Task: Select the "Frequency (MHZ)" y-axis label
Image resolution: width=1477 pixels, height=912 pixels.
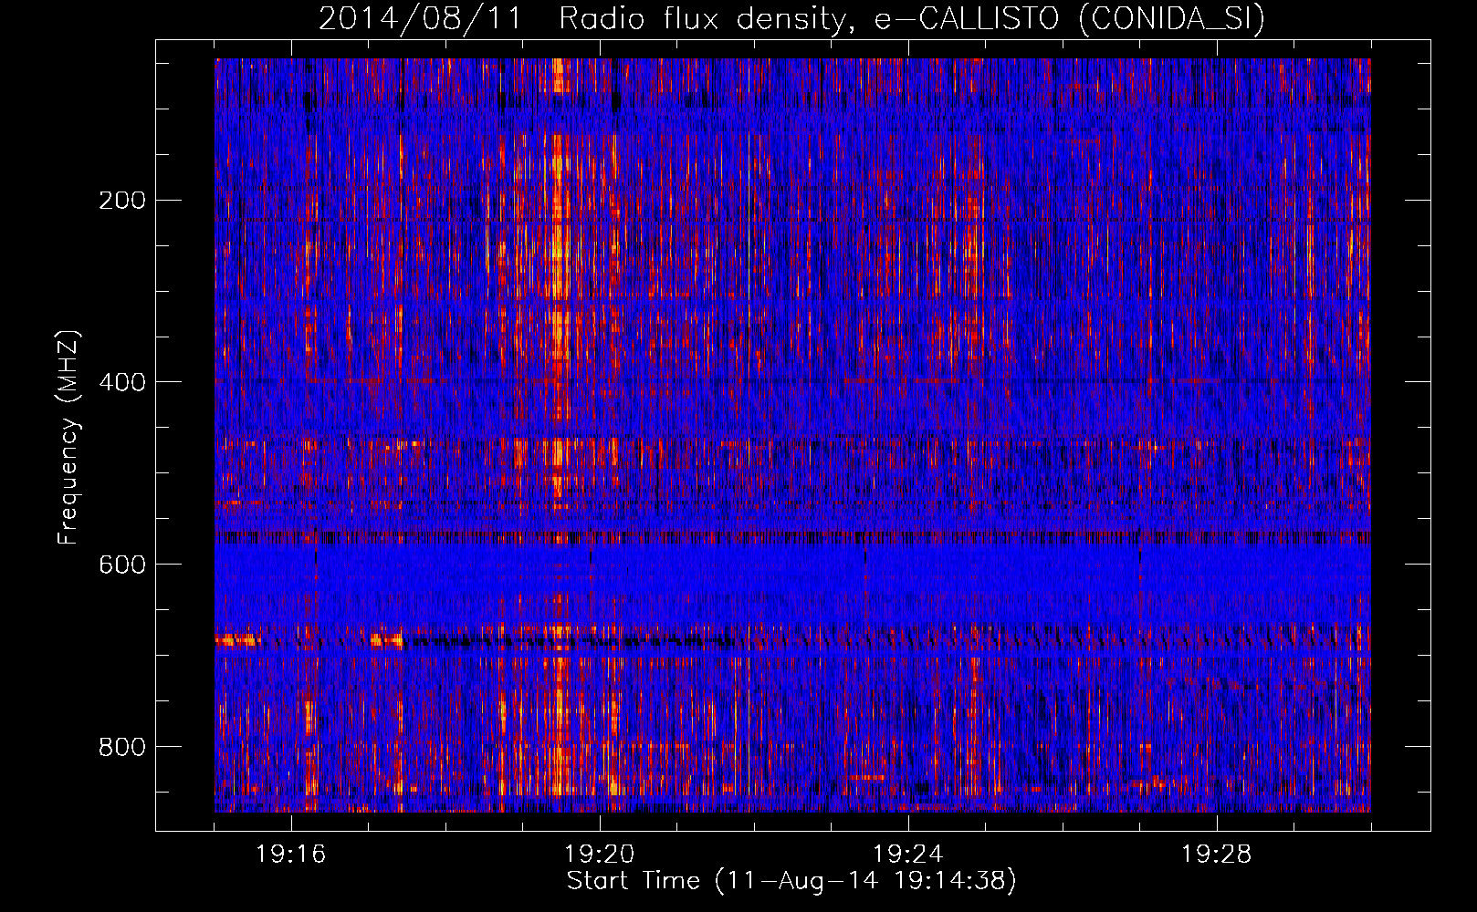Action: pyautogui.click(x=68, y=436)
